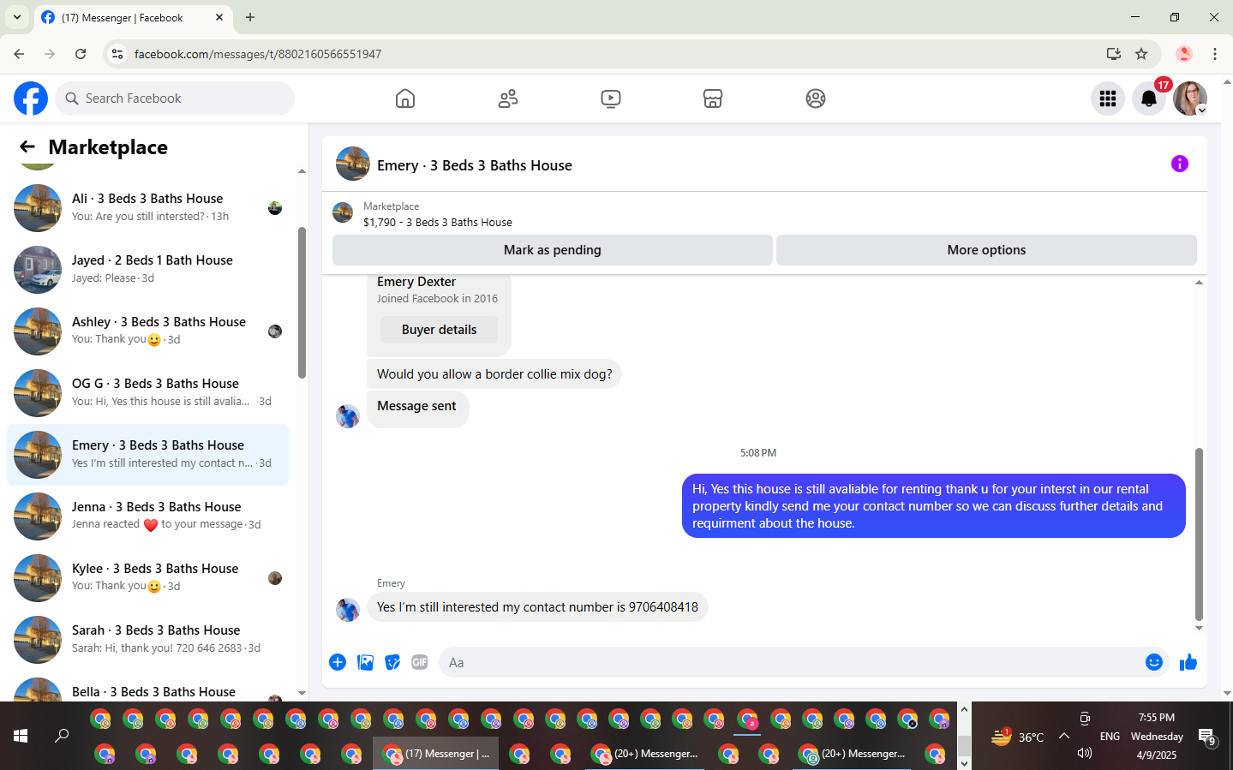Open the Chrome profile avatar
The width and height of the screenshot is (1233, 770).
click(1184, 54)
